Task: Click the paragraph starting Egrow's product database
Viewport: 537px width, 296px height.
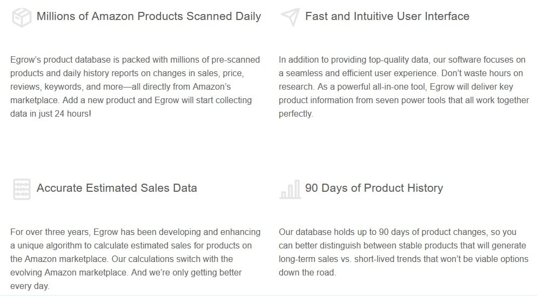Action: pos(135,86)
